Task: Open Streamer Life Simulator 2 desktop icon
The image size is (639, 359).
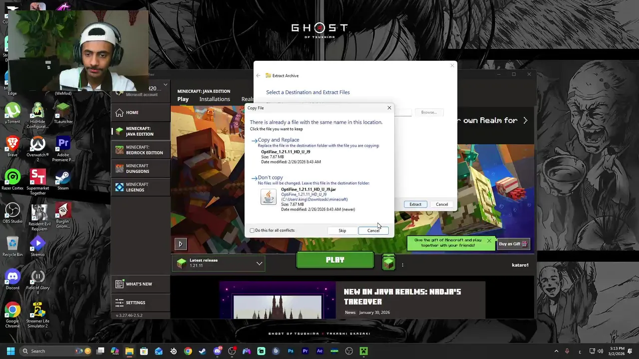Action: pyautogui.click(x=37, y=315)
